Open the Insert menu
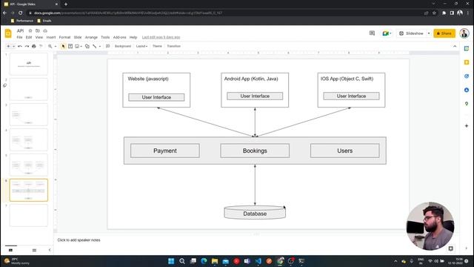Viewport: 474px width, 267px height. (x=51, y=37)
